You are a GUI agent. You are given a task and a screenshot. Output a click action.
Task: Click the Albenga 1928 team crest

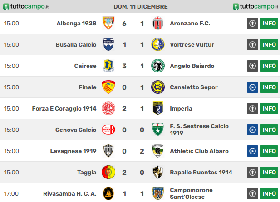point(108,23)
